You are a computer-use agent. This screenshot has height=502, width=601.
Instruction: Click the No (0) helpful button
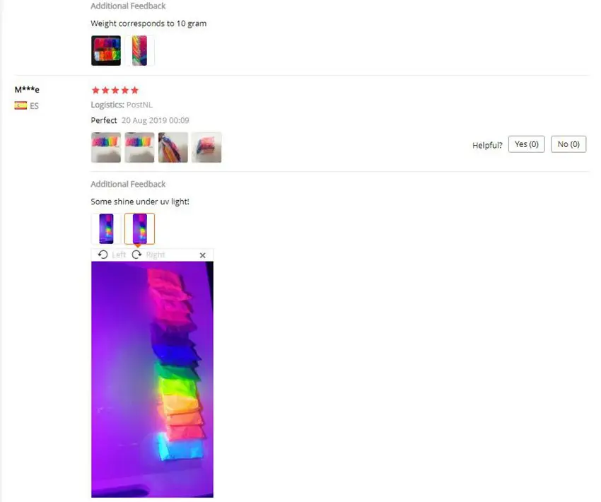click(x=568, y=144)
